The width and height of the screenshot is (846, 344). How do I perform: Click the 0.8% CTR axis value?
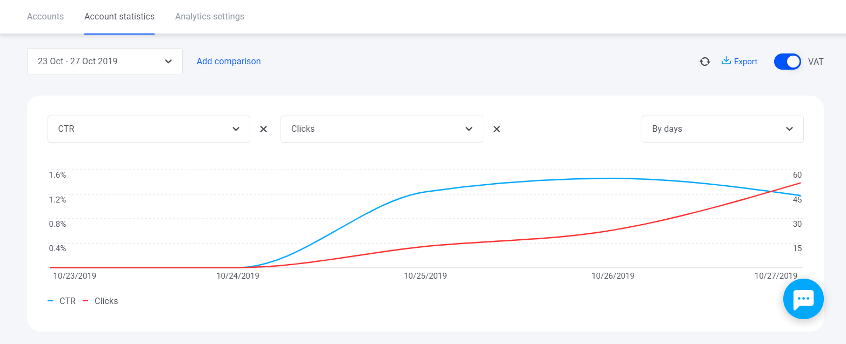[57, 224]
